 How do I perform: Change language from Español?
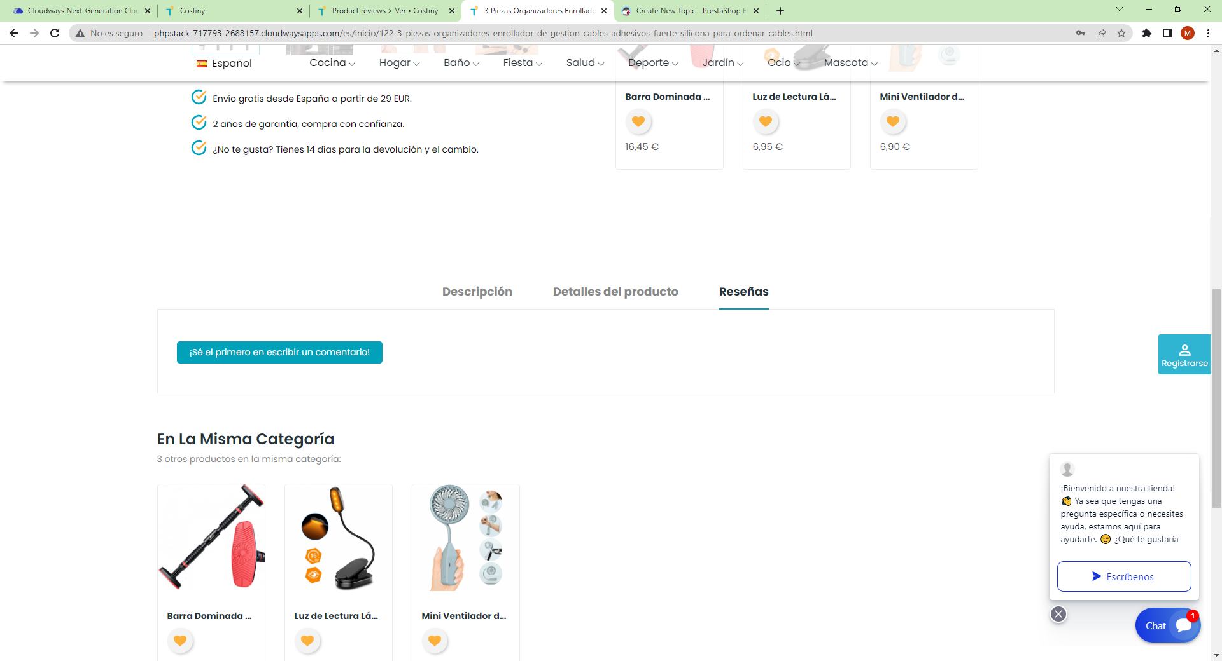point(224,64)
